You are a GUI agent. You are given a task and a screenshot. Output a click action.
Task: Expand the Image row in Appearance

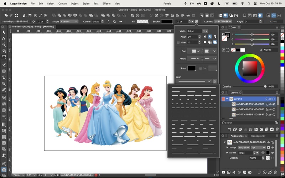pyautogui.click(x=227, y=147)
